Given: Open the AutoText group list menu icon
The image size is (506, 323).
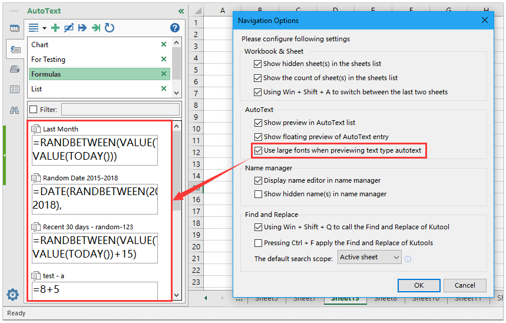Looking at the screenshot, I should [34, 28].
